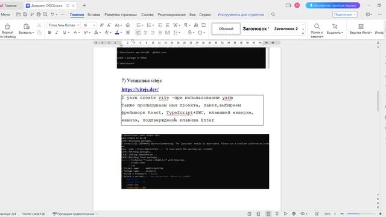
Task: Click the Cut scissors icon
Action: point(39,25)
